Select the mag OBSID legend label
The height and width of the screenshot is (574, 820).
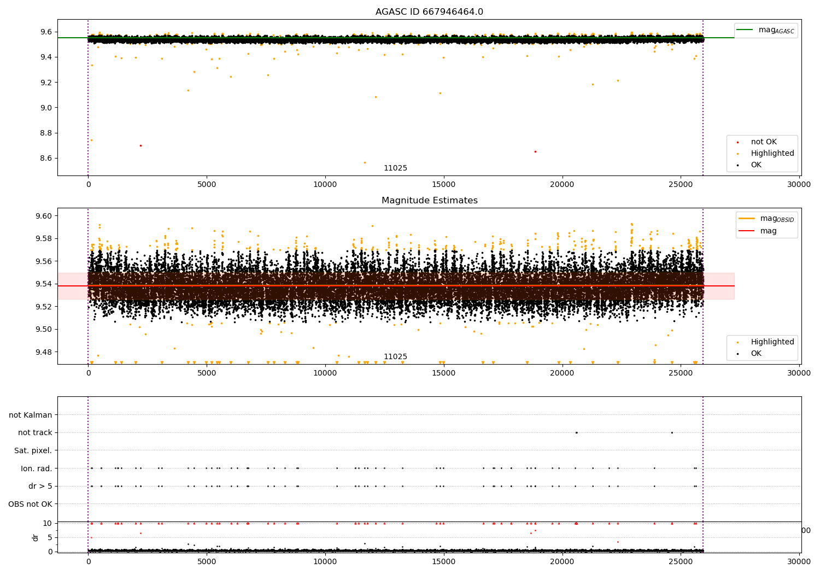coord(777,219)
